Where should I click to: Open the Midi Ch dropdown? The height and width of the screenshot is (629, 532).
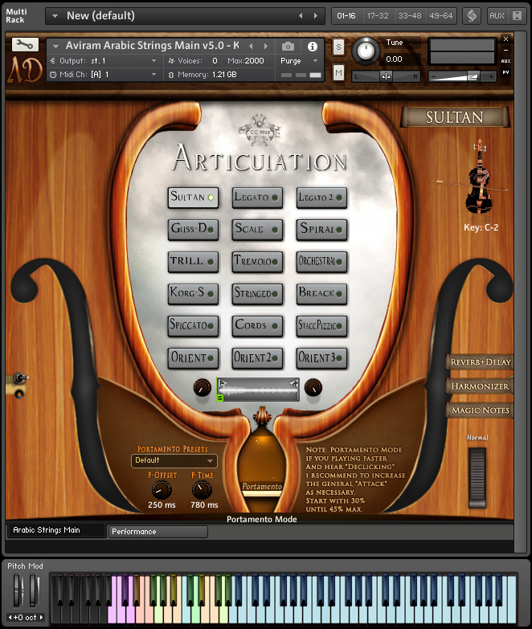click(x=104, y=75)
